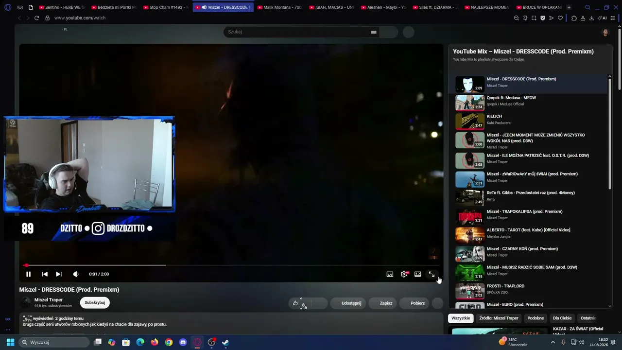Open the Windows Start menu
The image size is (622, 350).
10,342
